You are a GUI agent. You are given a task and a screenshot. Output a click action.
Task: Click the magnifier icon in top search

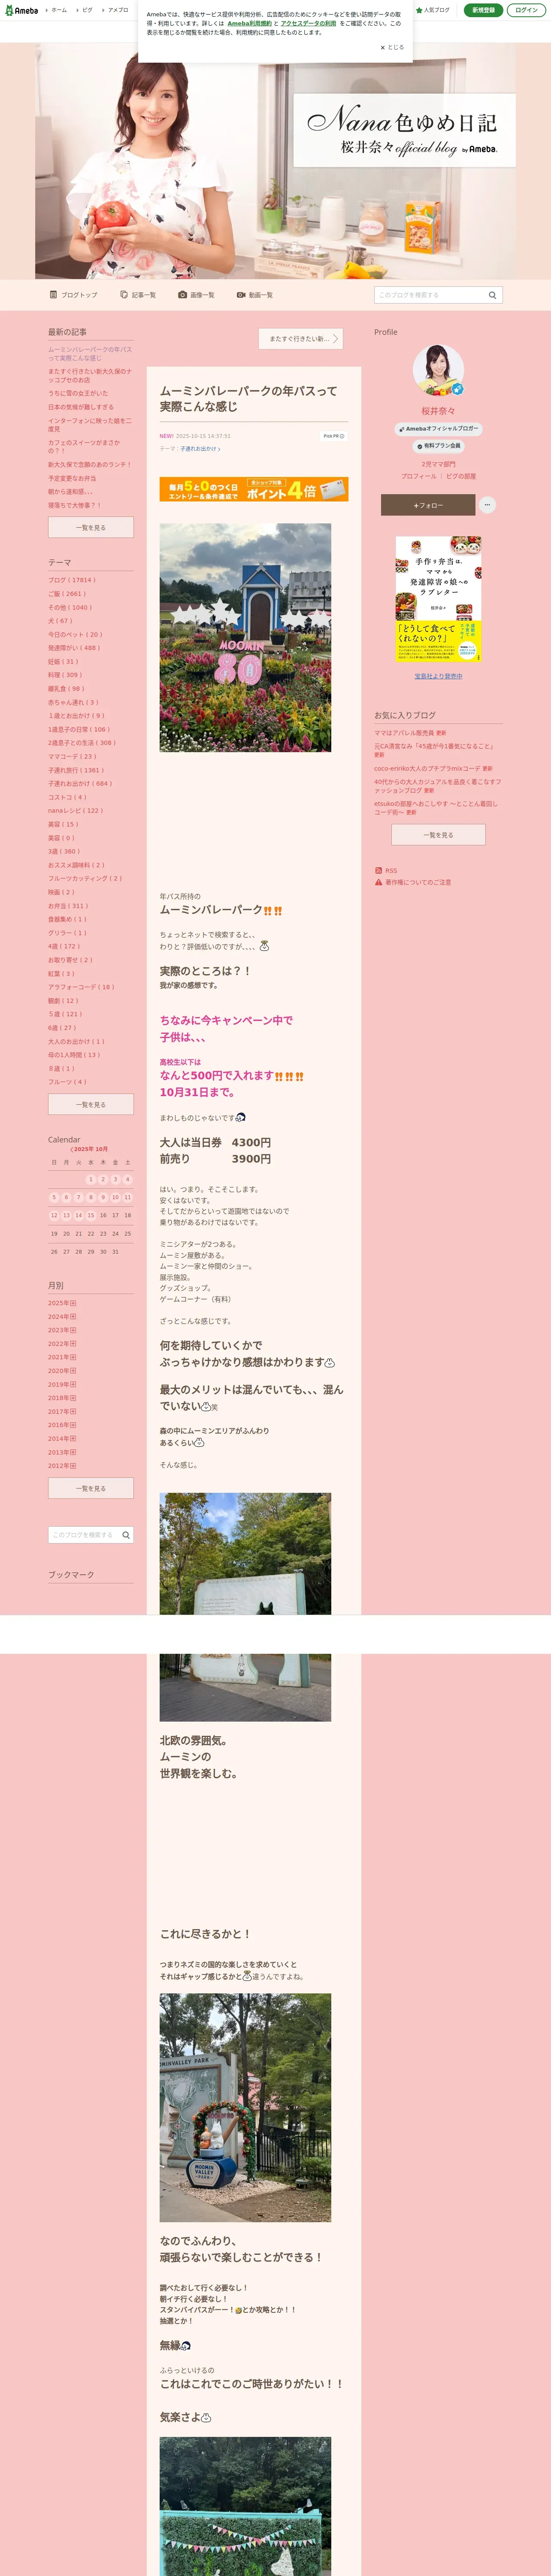click(492, 295)
